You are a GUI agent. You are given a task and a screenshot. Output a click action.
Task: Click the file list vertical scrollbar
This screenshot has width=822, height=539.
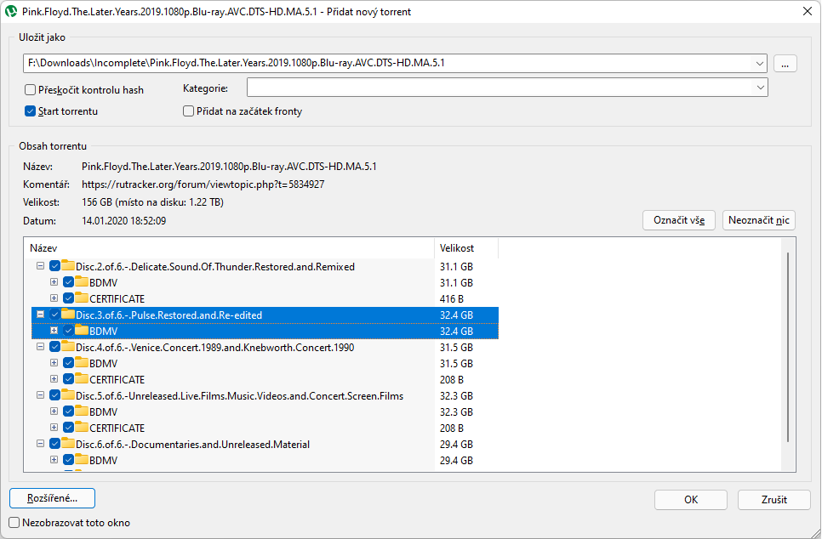(x=788, y=347)
